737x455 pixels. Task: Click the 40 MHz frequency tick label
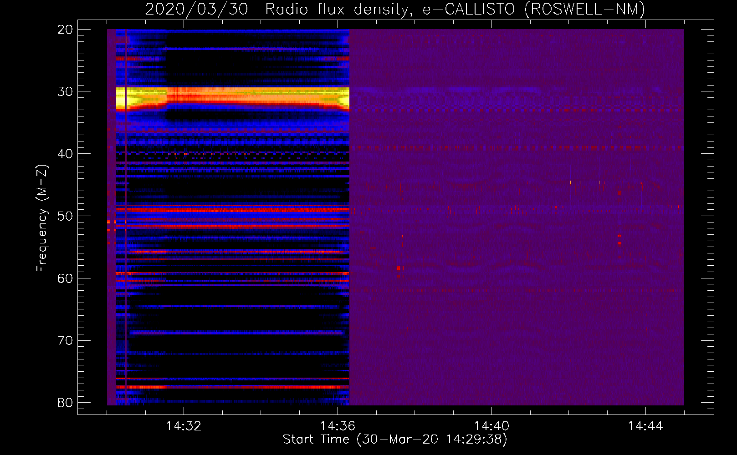click(65, 154)
